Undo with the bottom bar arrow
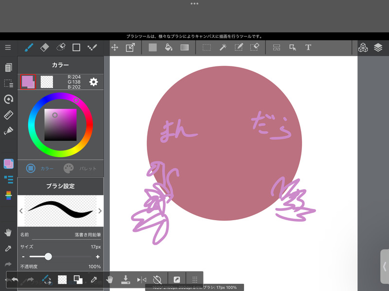 click(15, 280)
